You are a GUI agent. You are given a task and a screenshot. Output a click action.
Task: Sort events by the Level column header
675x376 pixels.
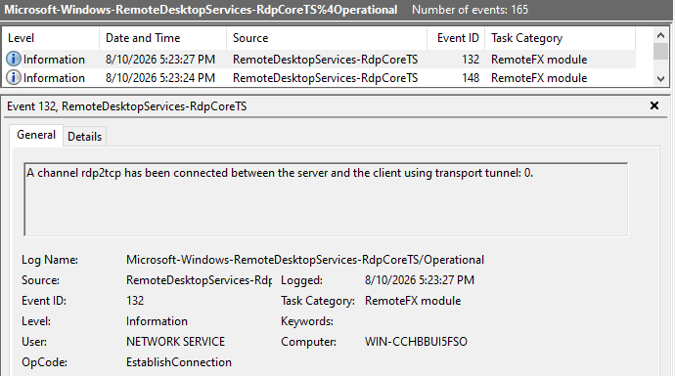coord(50,38)
